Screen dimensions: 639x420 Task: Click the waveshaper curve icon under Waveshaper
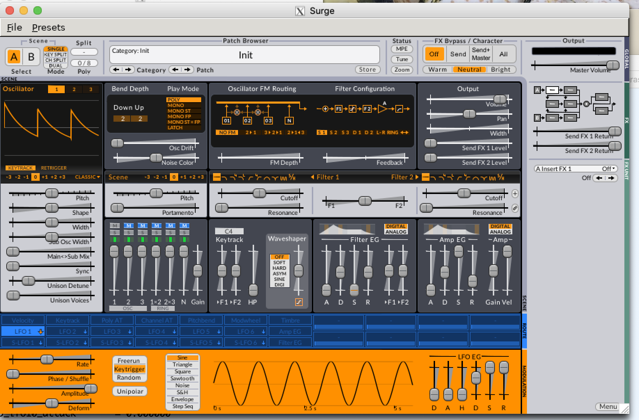pos(299,302)
